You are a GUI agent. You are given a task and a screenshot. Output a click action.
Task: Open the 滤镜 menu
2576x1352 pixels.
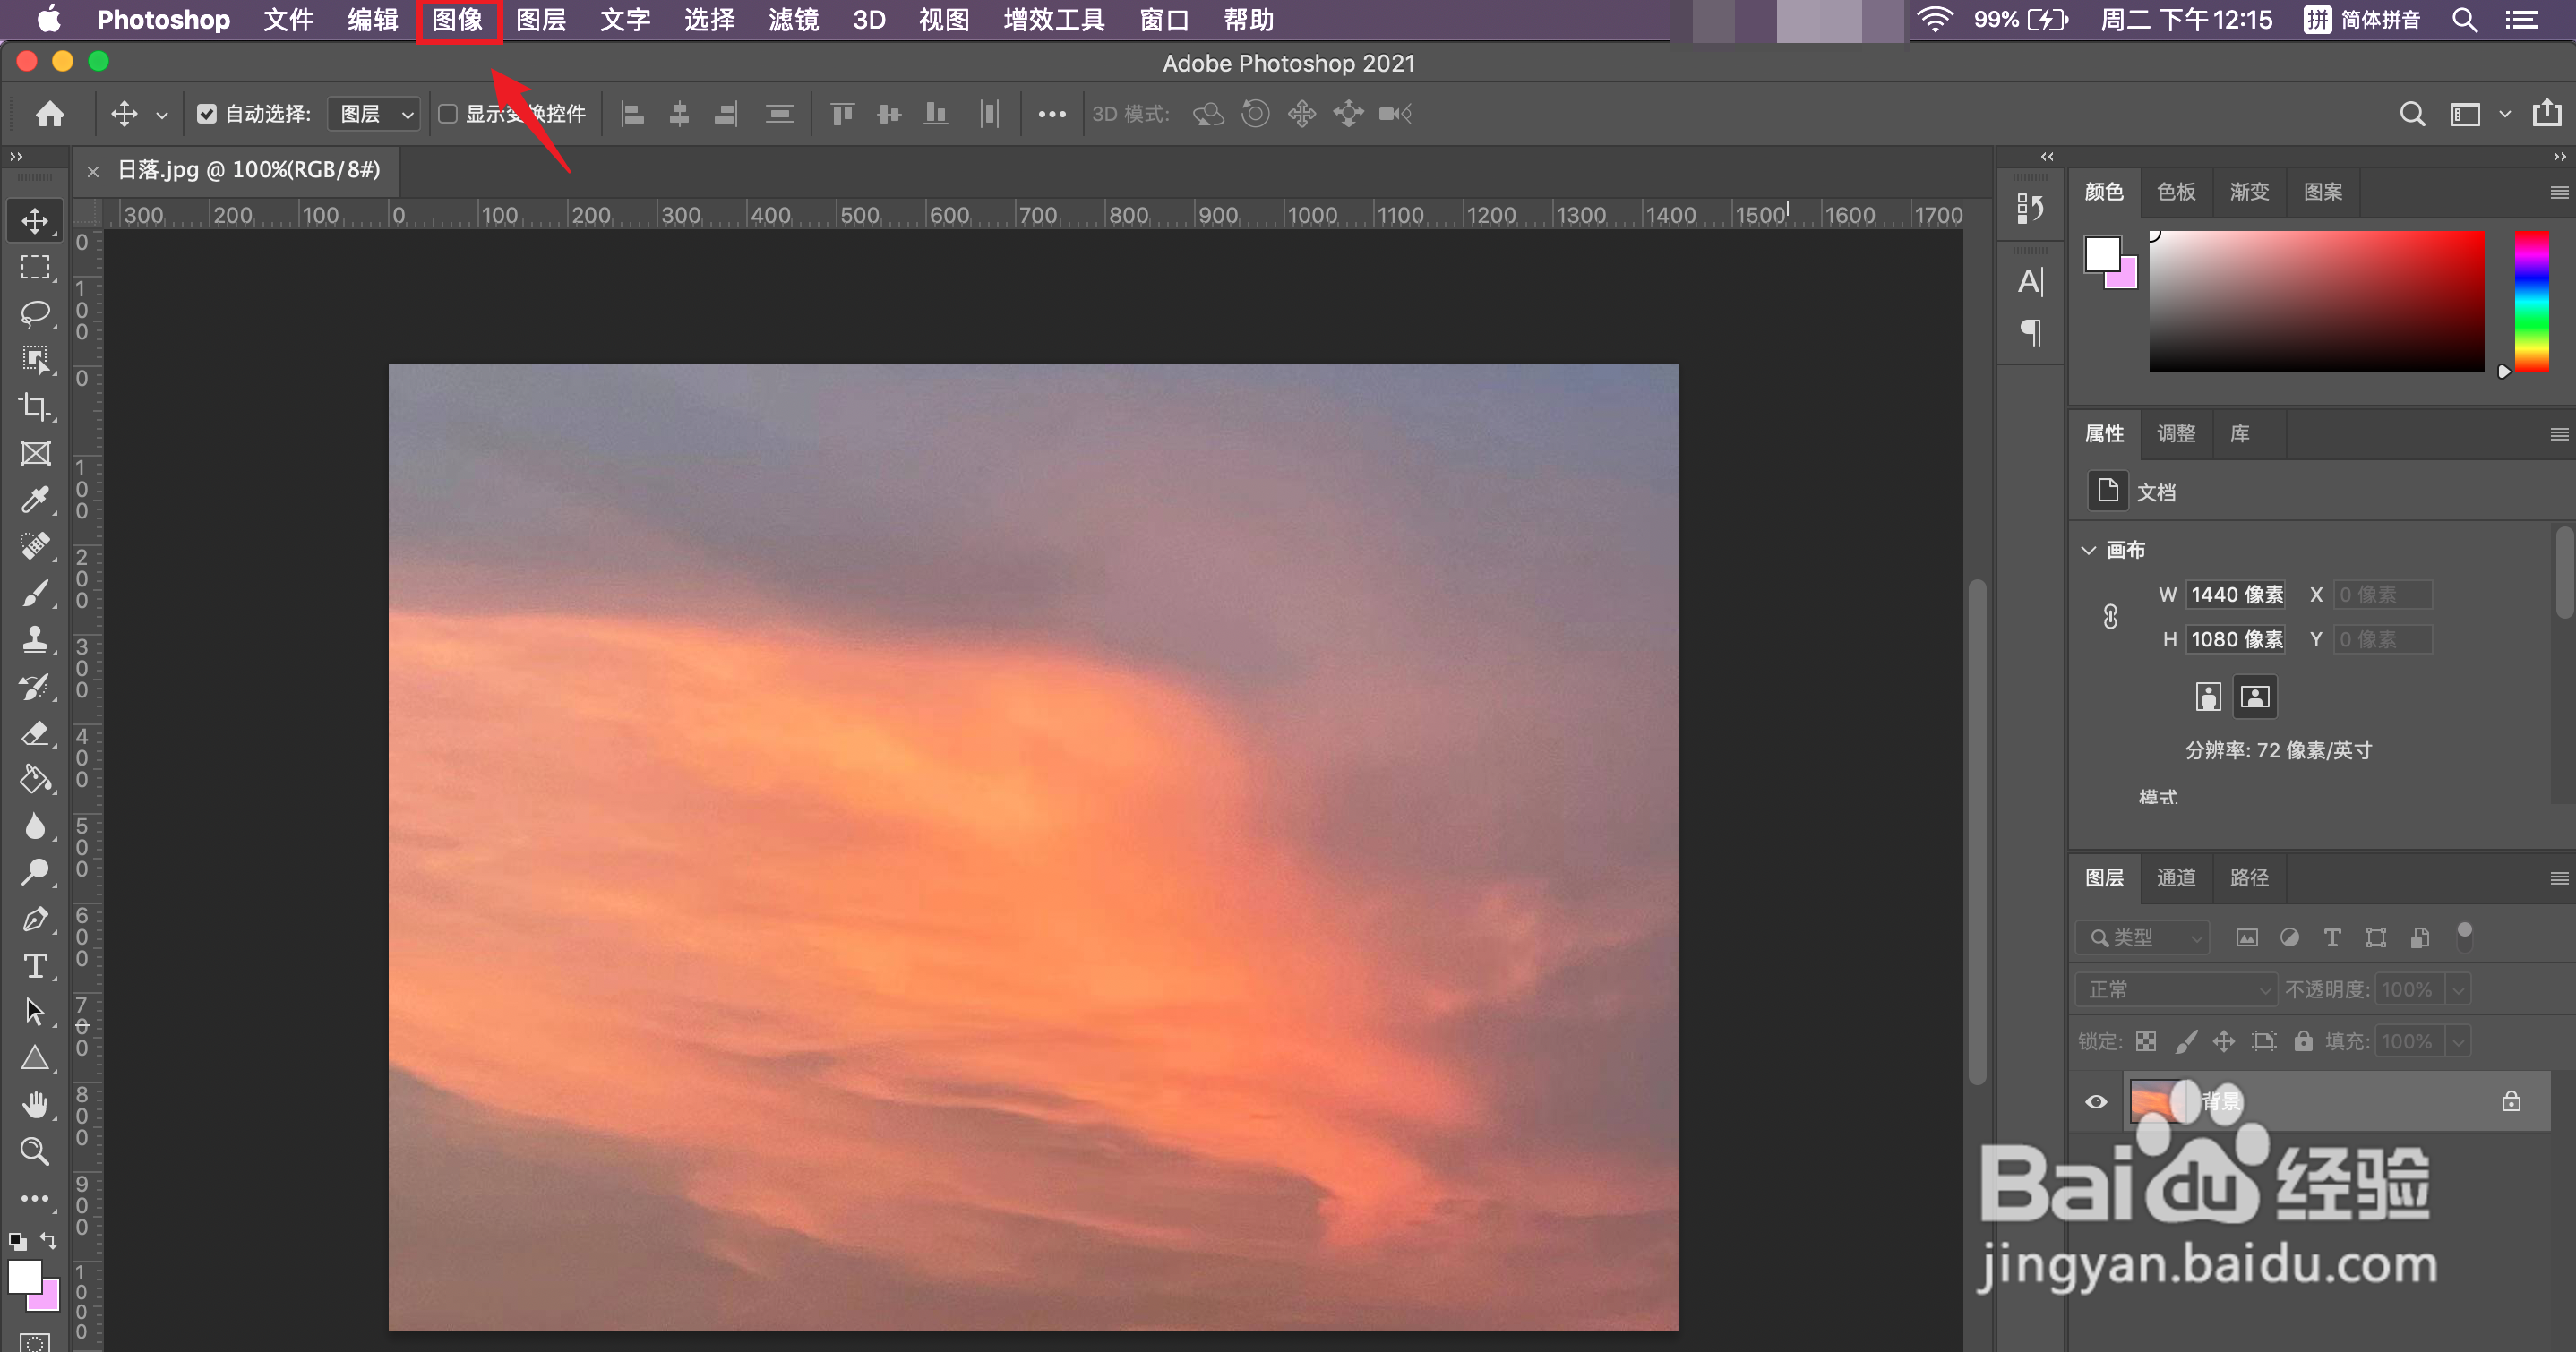(x=793, y=20)
